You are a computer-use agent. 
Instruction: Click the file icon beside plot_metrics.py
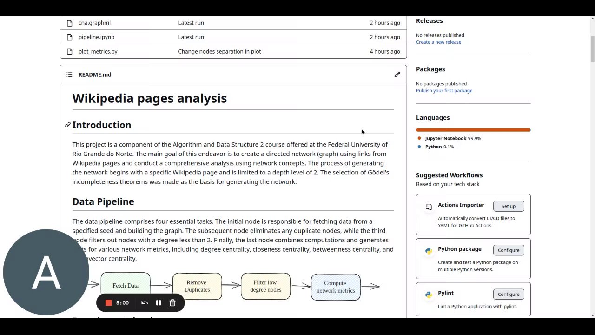(69, 52)
